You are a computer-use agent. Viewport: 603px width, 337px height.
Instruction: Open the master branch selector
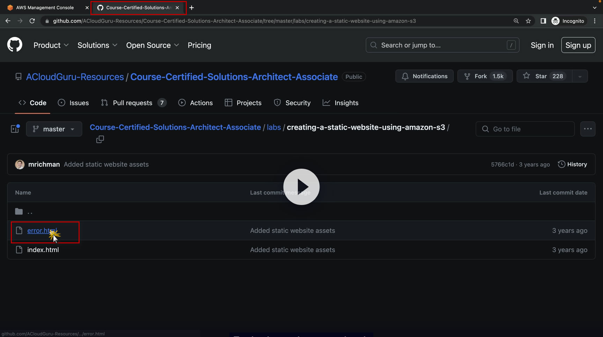point(54,129)
